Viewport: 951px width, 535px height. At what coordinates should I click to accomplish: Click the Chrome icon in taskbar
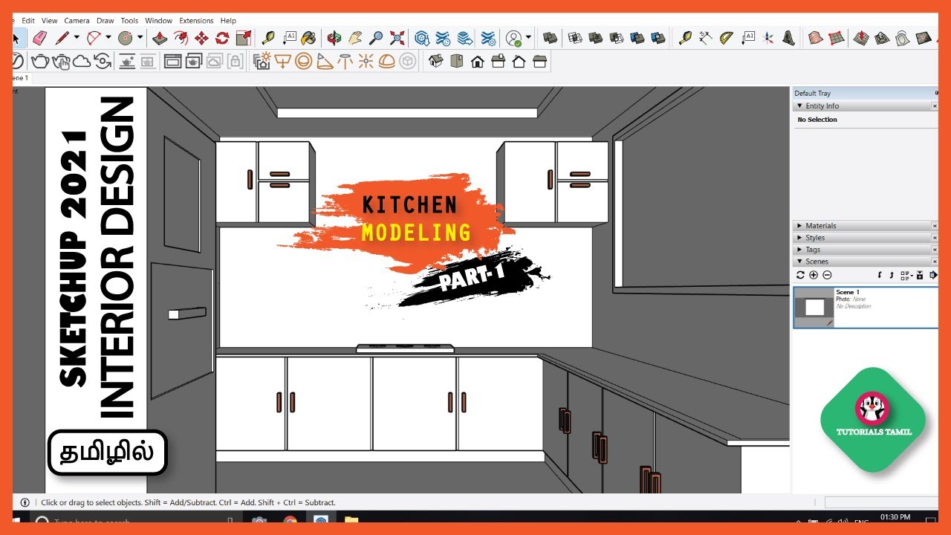pos(290,521)
